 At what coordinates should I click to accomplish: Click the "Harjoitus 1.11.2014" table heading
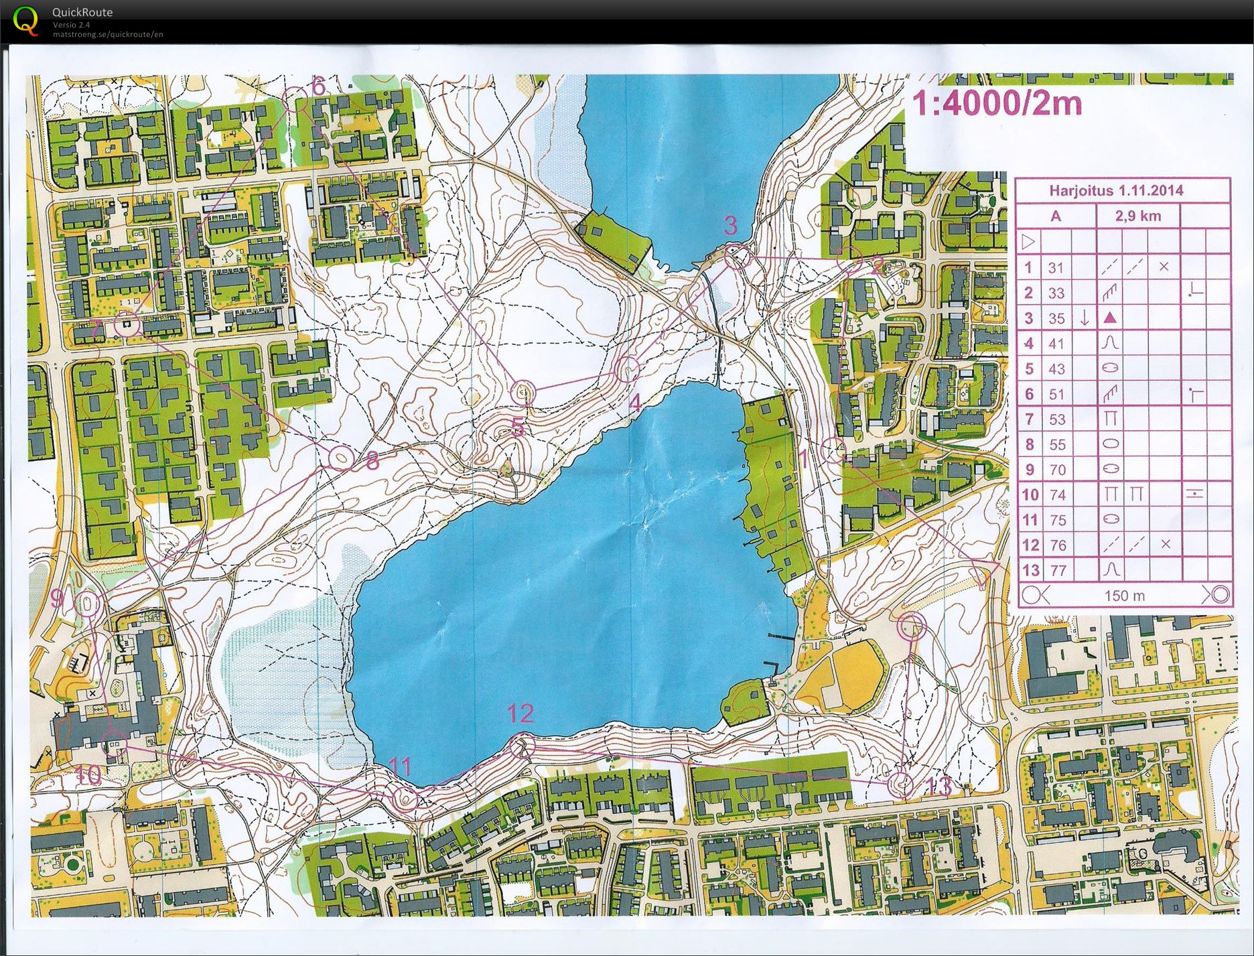[1116, 190]
